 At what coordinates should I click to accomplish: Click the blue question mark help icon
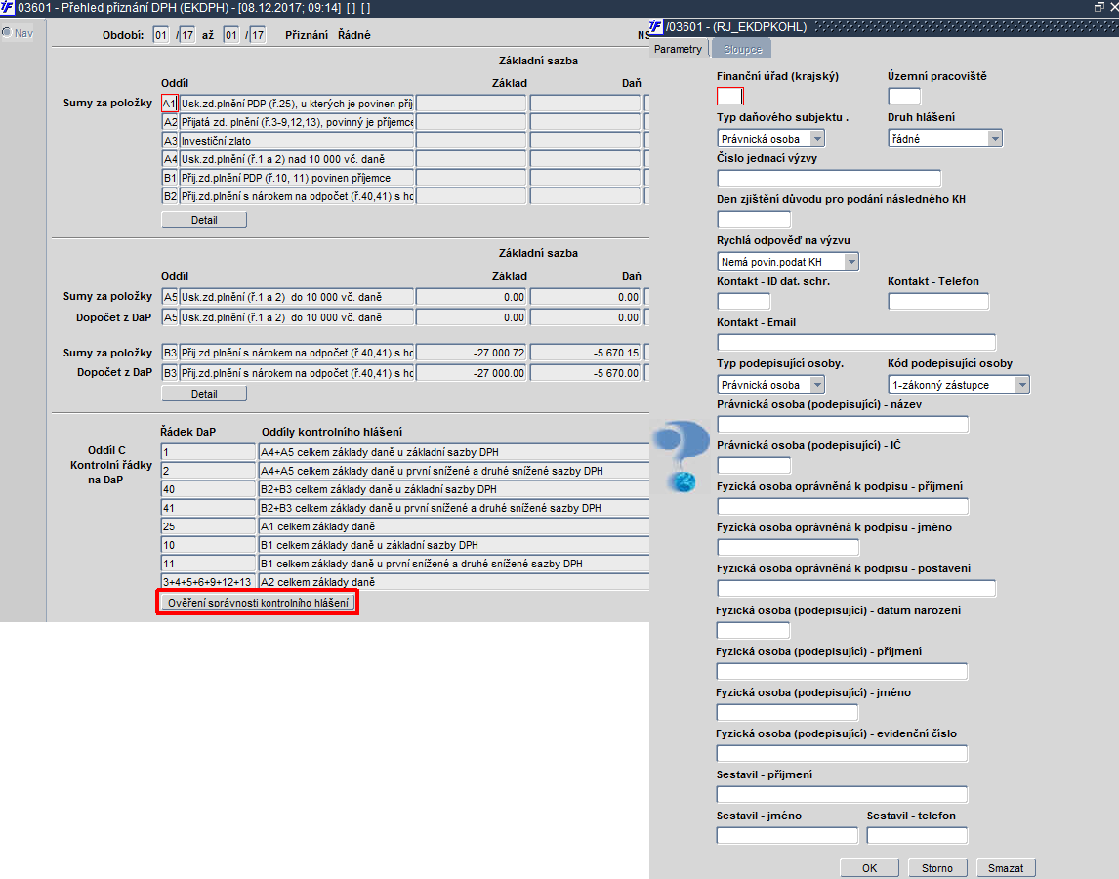click(682, 456)
